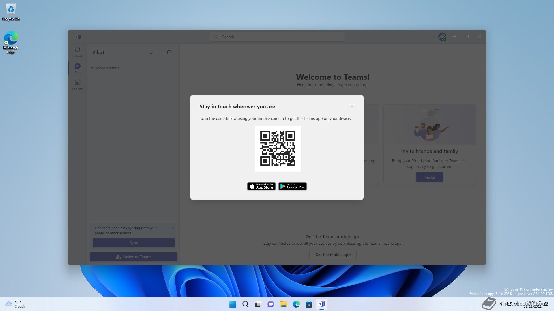Click the Download on the App Store badge

point(261,186)
